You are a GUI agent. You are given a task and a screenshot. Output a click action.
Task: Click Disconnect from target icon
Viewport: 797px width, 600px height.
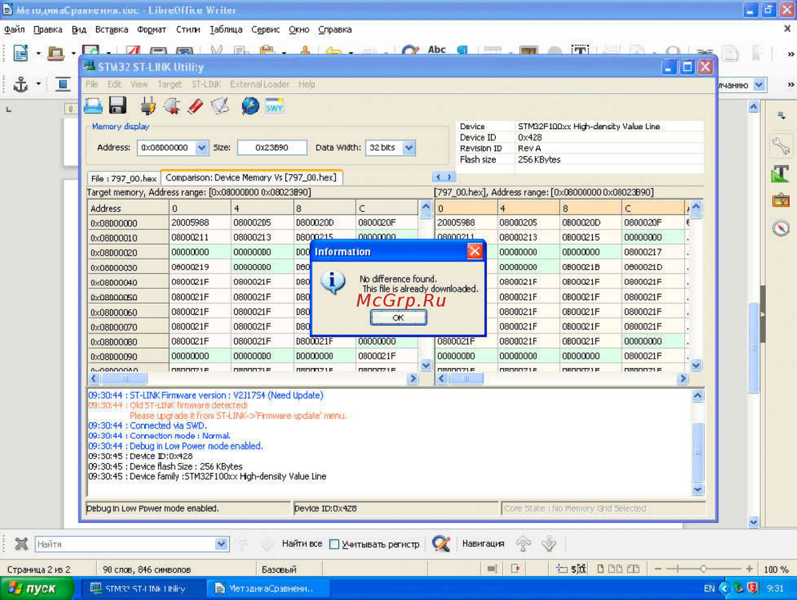pos(172,106)
